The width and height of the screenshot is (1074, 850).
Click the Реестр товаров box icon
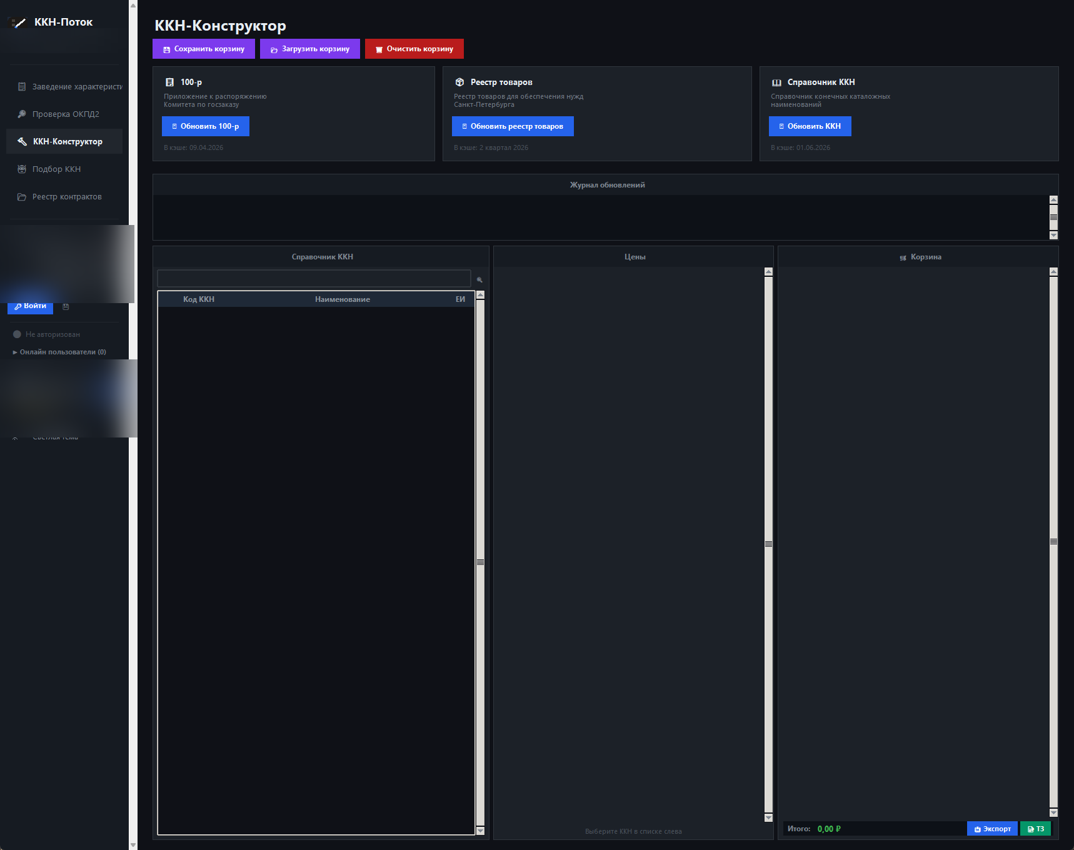[x=459, y=82]
